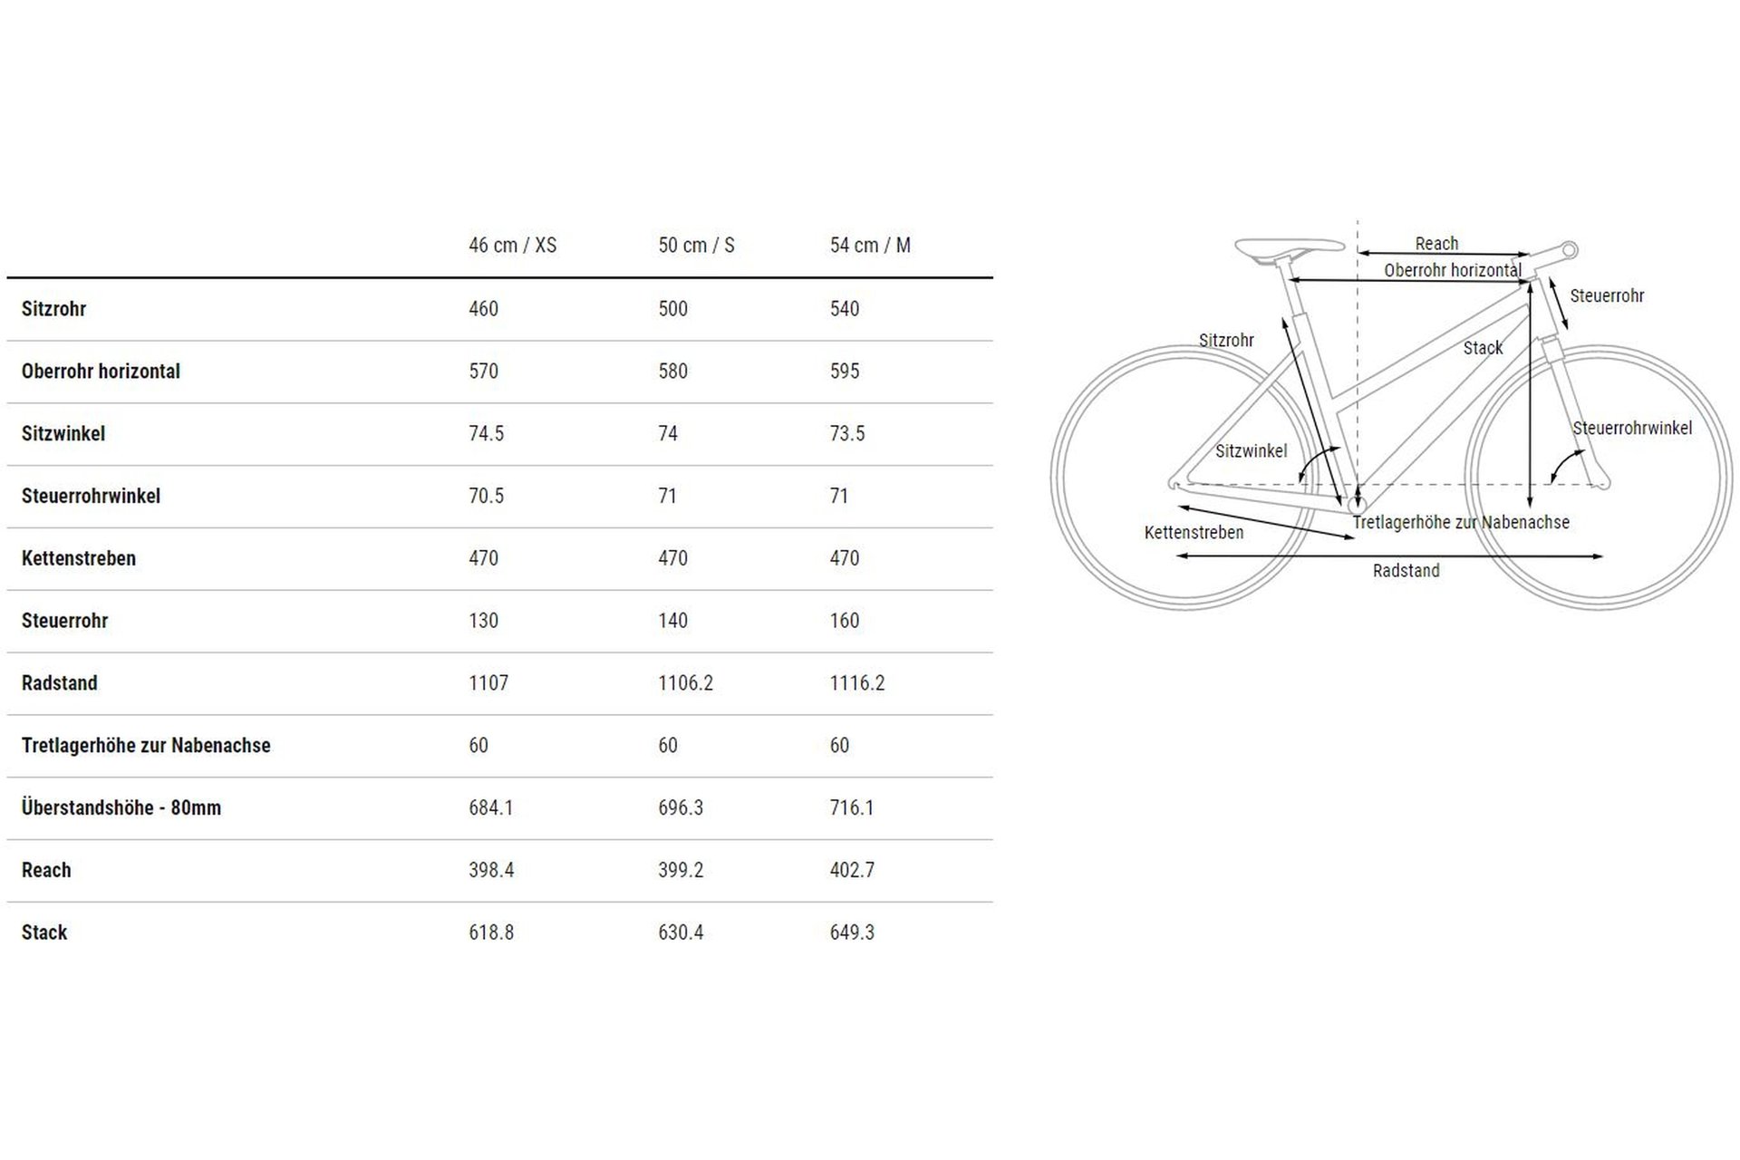Select the 50 cm / S column header
1740x1160 pixels.
[696, 245]
